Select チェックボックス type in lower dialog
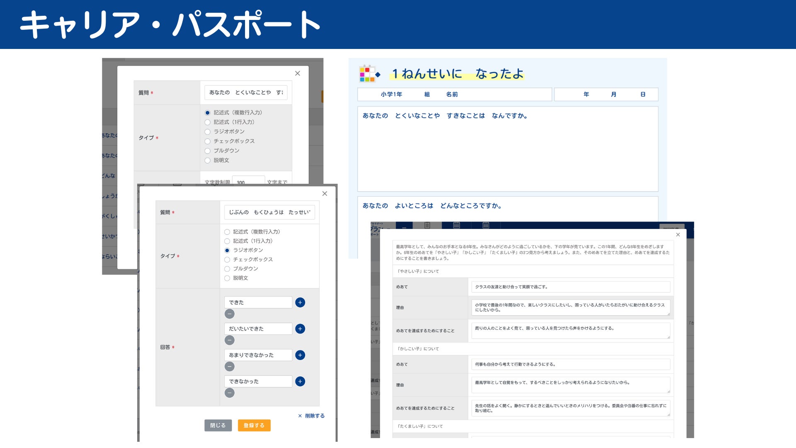This screenshot has width=796, height=448. [227, 260]
